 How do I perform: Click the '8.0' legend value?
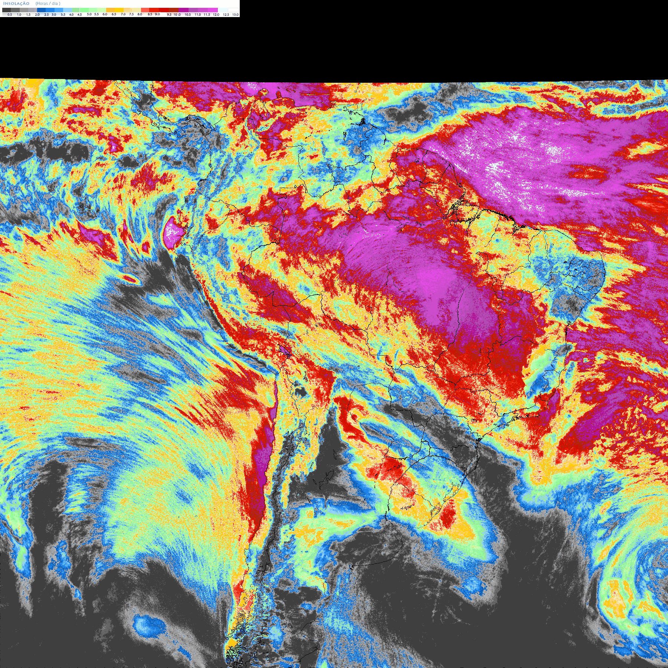point(140,14)
